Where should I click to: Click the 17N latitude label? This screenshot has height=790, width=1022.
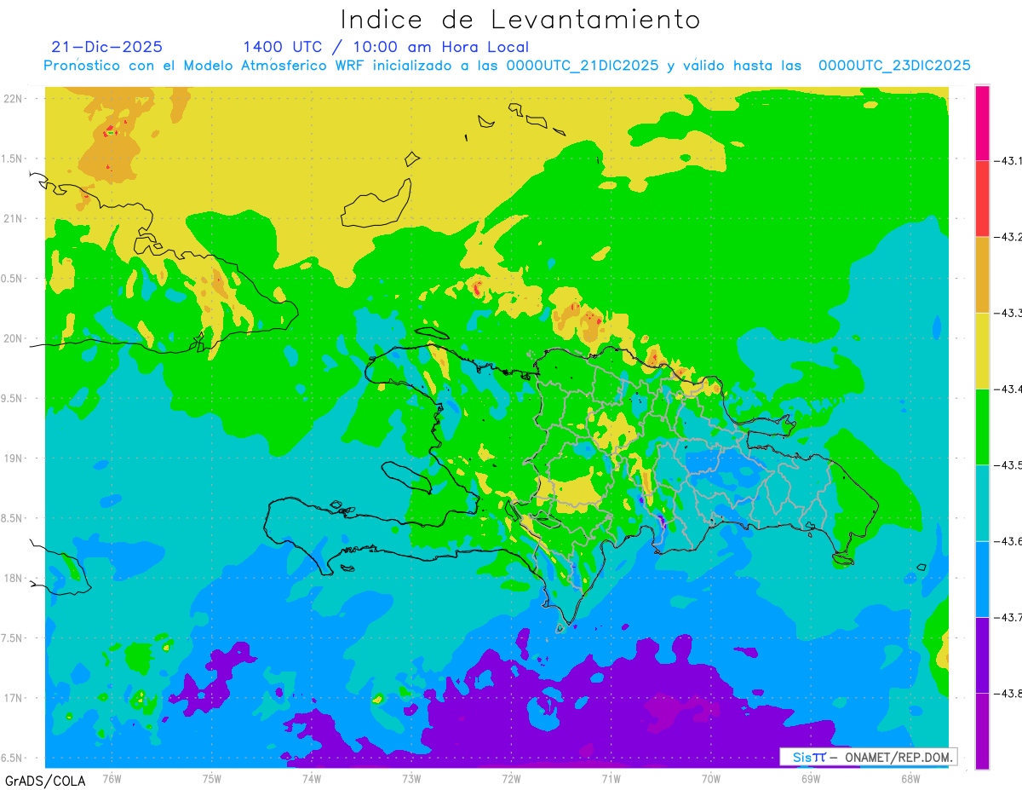point(14,698)
